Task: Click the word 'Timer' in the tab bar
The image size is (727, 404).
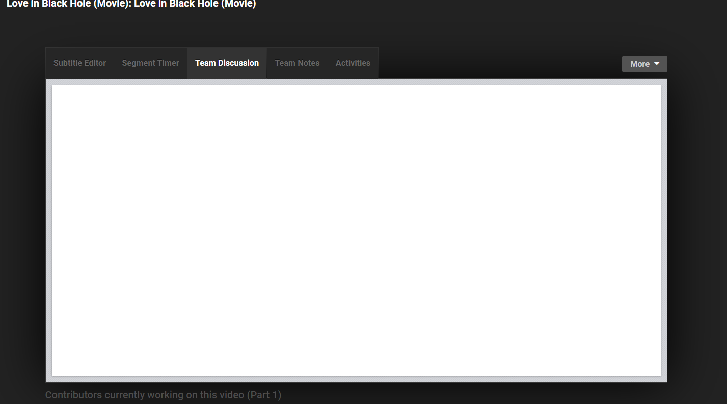Action: coord(168,63)
